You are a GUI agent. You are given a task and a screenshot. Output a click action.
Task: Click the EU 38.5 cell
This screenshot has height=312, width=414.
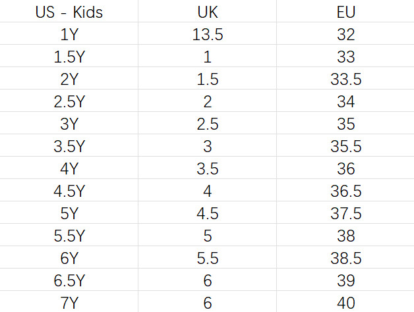(x=345, y=258)
